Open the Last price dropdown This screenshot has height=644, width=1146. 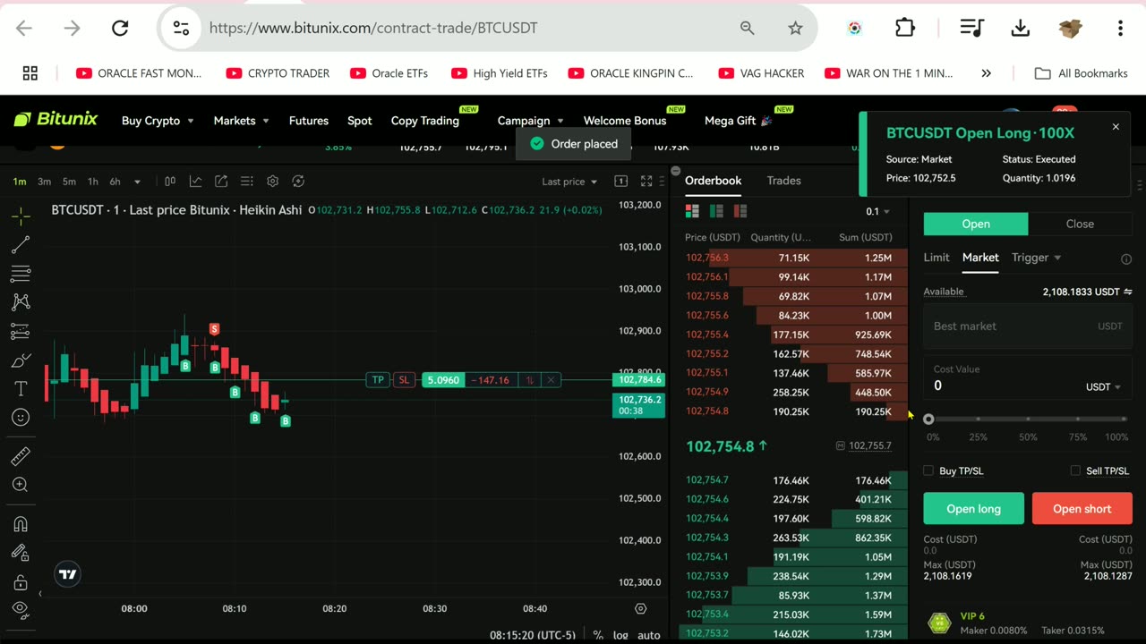[569, 182]
